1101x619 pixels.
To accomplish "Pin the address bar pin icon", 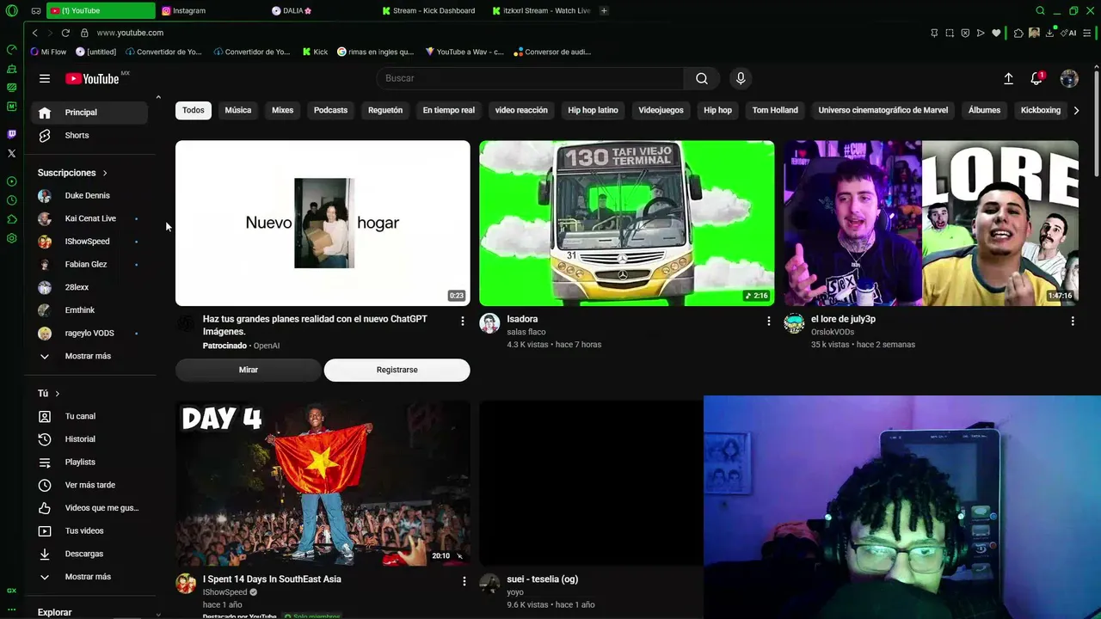I will (934, 33).
